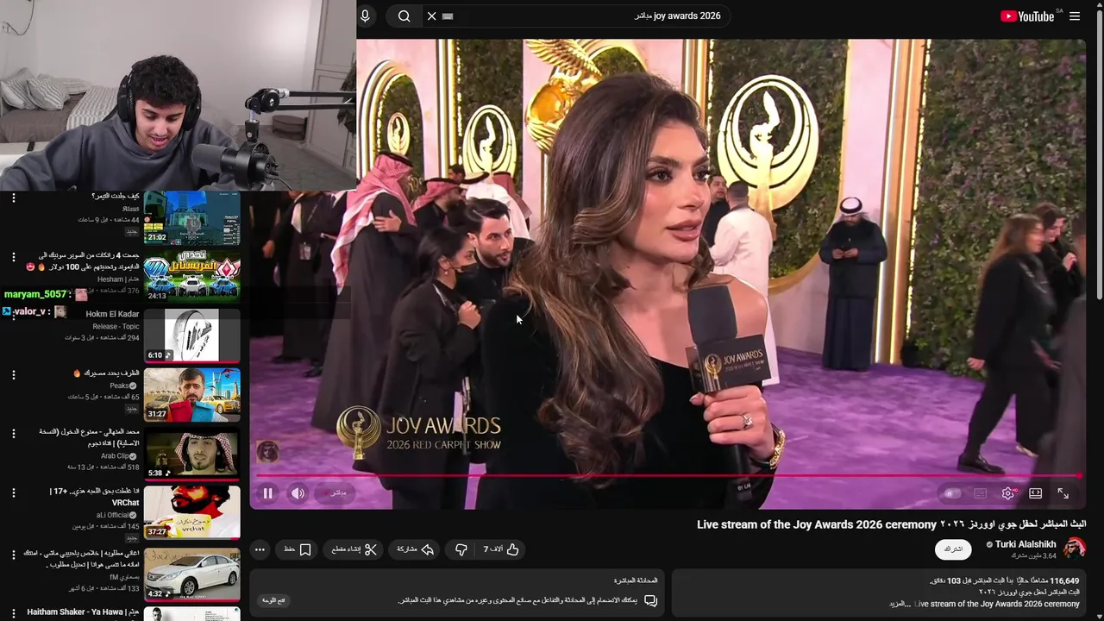1104x621 pixels.
Task: Click the red video progress bar
Action: pyautogui.click(x=668, y=475)
